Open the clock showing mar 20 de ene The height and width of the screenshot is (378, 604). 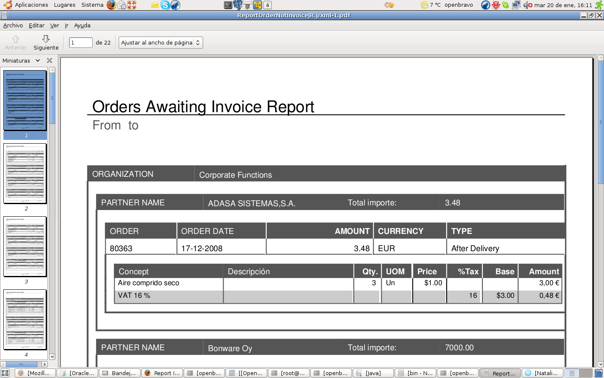(x=563, y=5)
